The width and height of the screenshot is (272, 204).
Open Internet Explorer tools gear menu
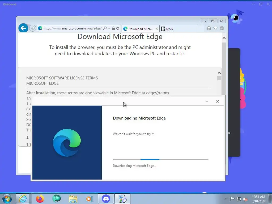[x=222, y=28]
